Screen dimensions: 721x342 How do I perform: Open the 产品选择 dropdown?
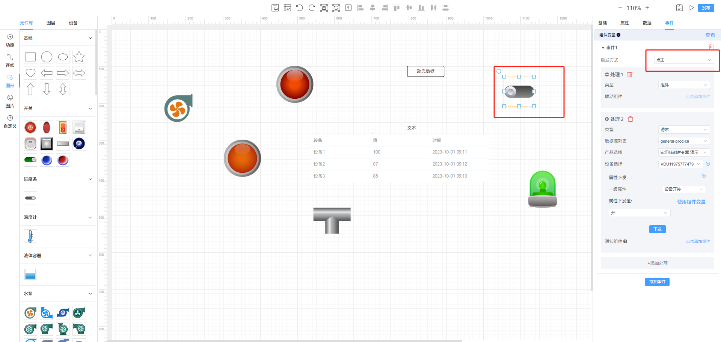[683, 152]
